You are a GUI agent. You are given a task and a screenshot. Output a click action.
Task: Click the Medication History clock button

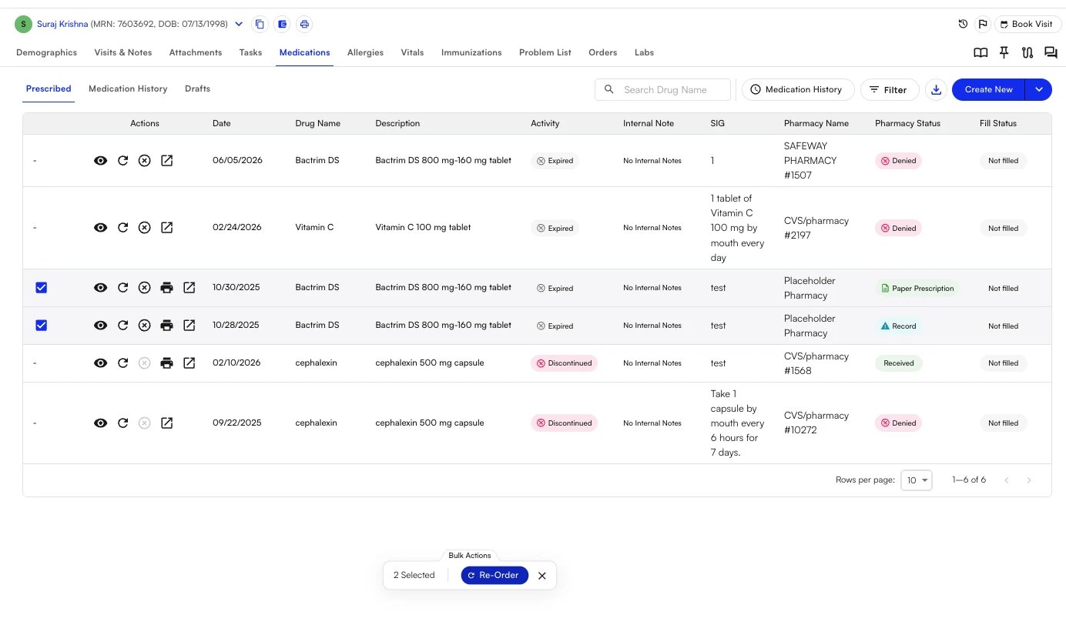[798, 89]
